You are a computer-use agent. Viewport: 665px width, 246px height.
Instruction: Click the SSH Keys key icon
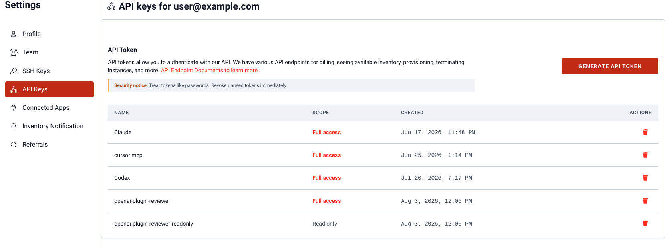click(x=14, y=71)
